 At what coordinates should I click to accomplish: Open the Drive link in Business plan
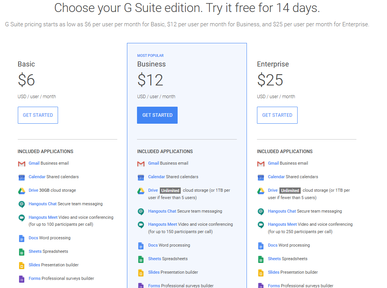(153, 190)
